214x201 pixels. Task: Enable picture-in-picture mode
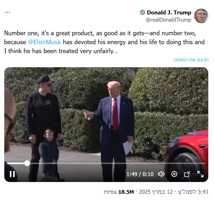187,174
